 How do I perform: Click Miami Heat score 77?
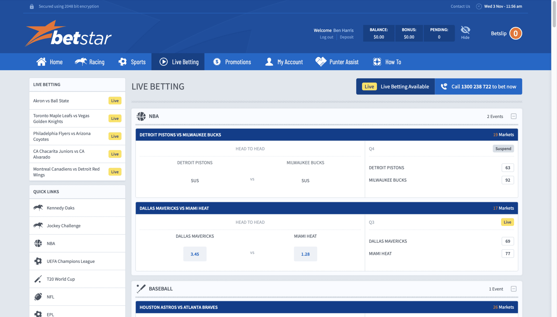[x=508, y=254]
